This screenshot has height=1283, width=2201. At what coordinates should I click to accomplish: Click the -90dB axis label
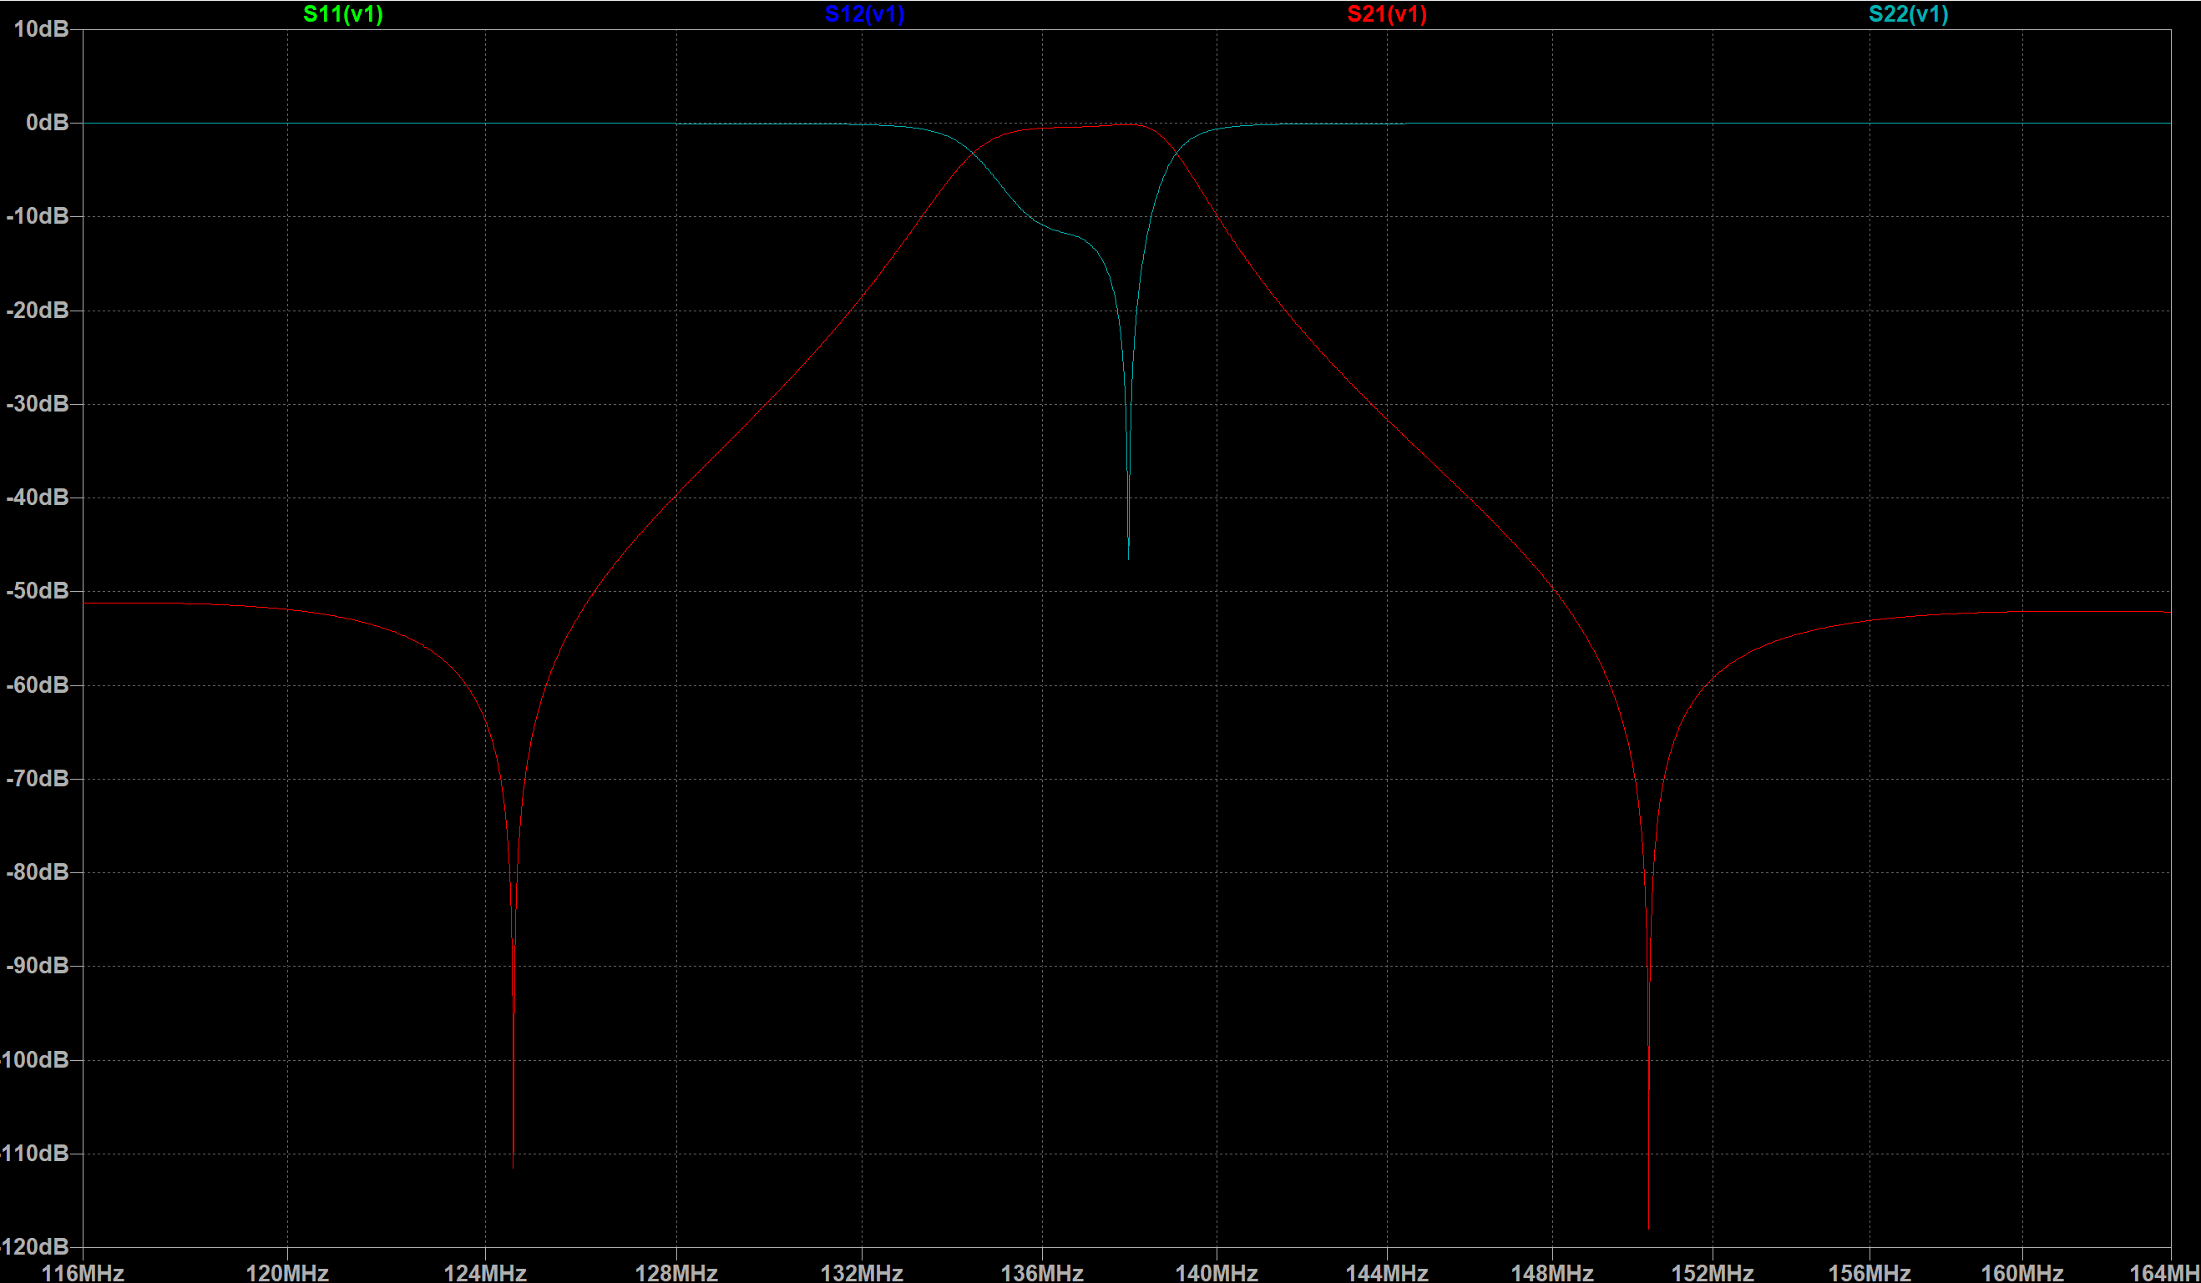point(38,966)
